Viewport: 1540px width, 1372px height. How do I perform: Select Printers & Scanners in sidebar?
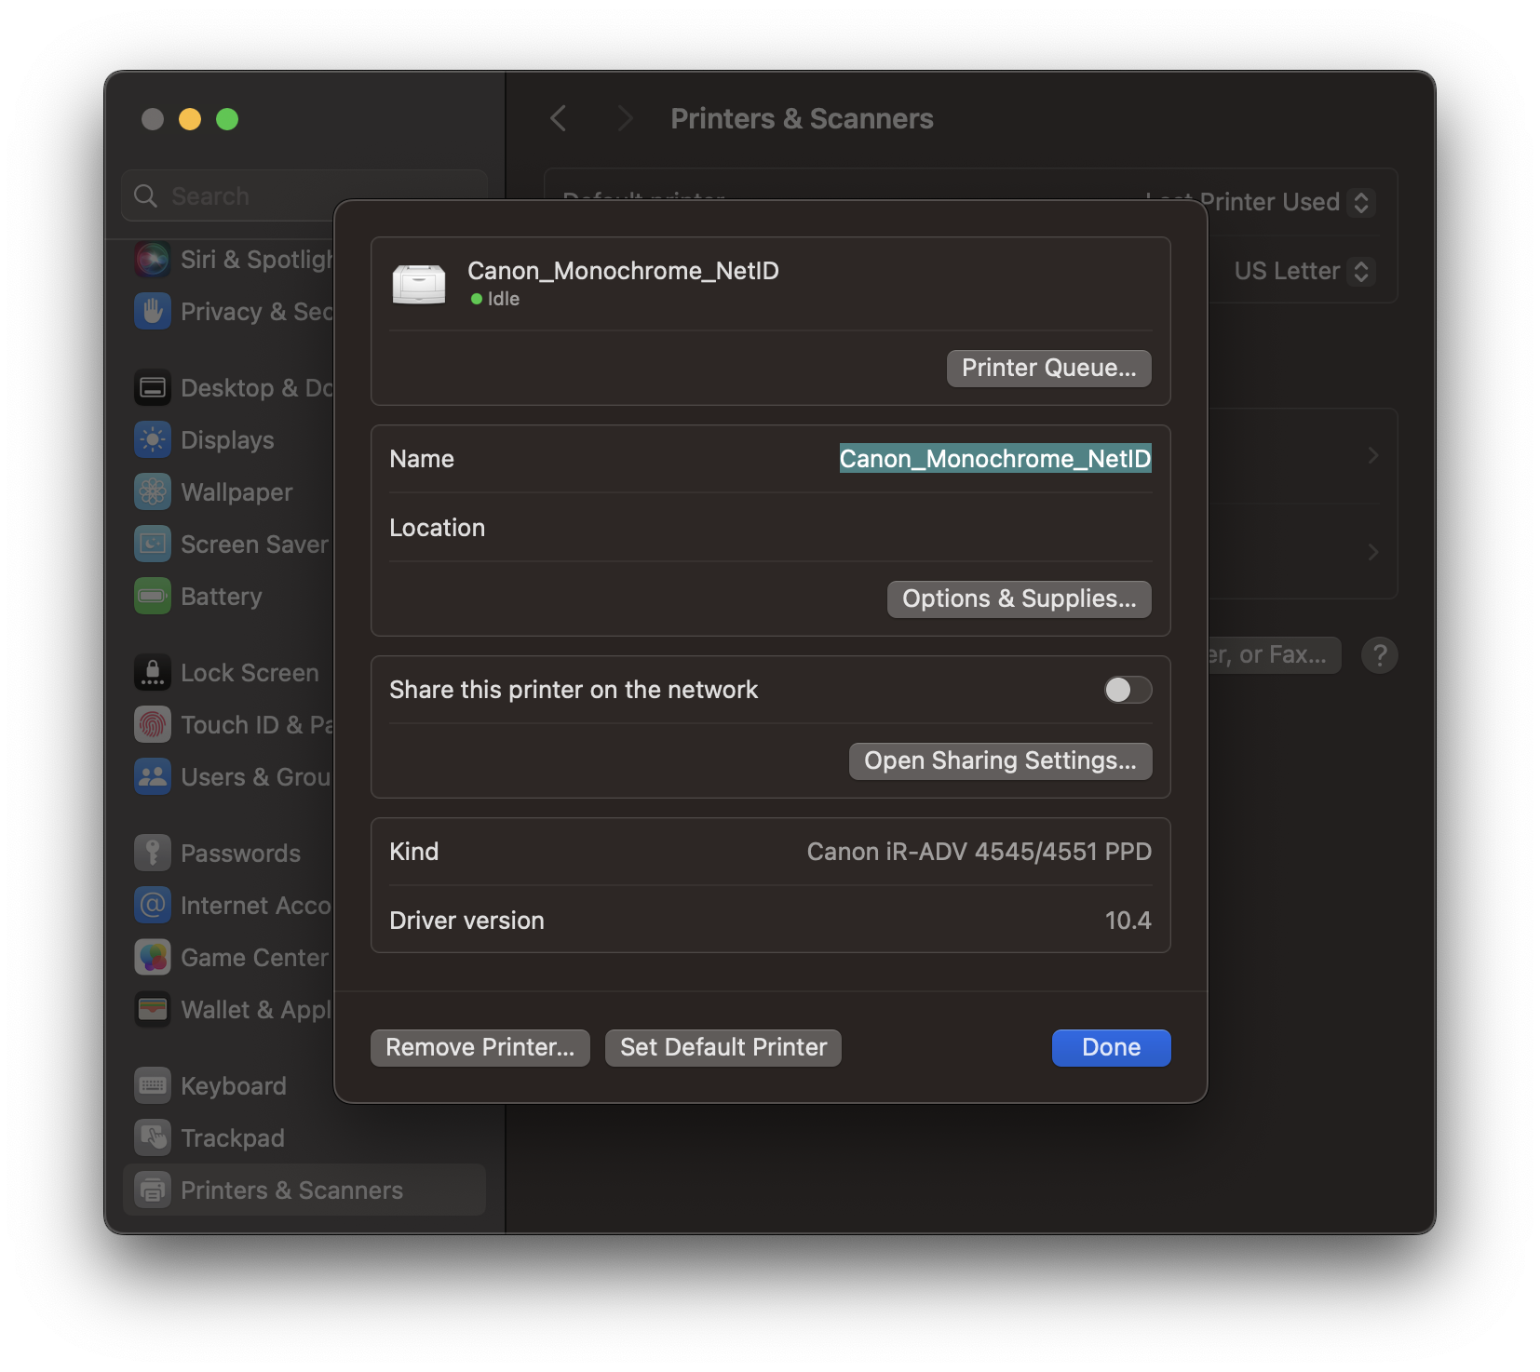click(x=290, y=1190)
